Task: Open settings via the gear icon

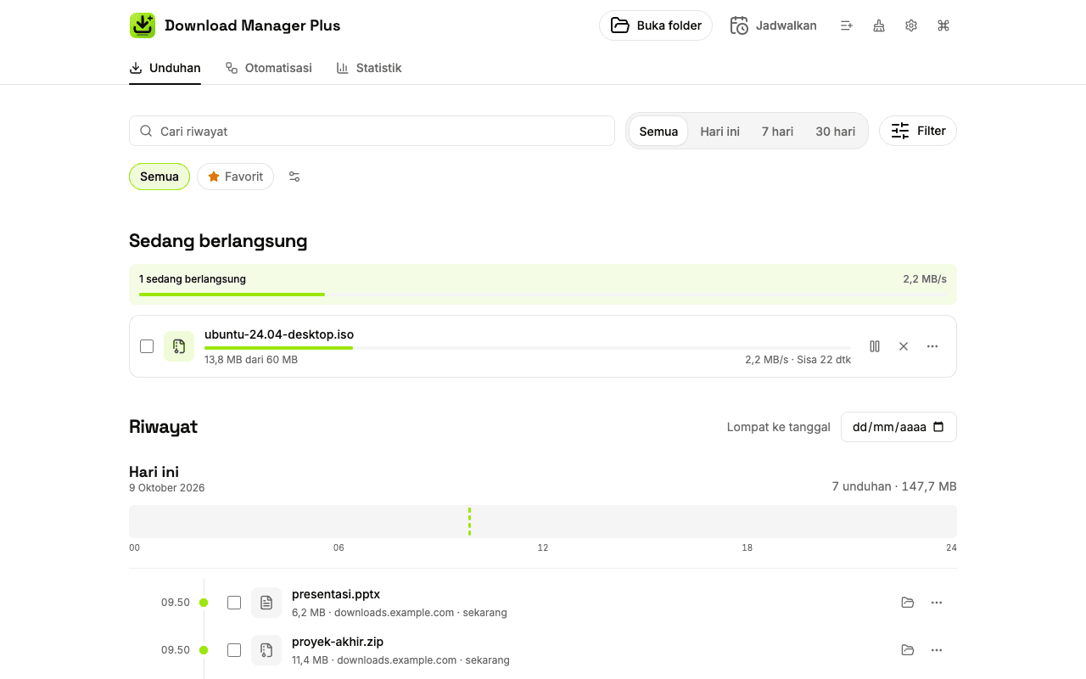Action: pyautogui.click(x=911, y=25)
